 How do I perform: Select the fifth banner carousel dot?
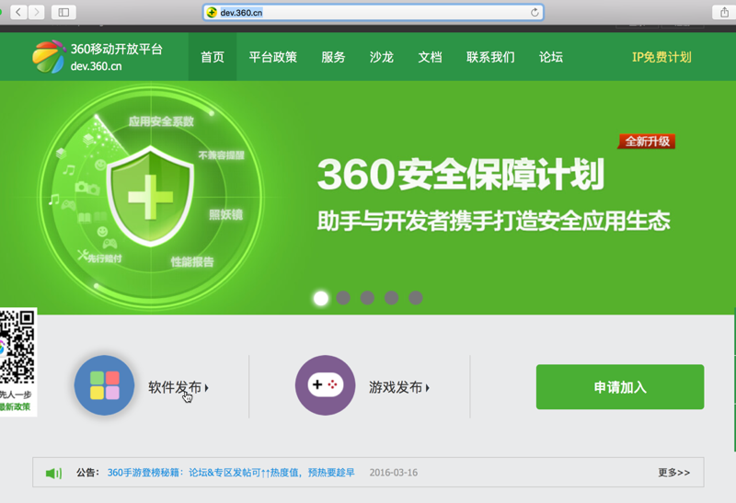click(416, 298)
